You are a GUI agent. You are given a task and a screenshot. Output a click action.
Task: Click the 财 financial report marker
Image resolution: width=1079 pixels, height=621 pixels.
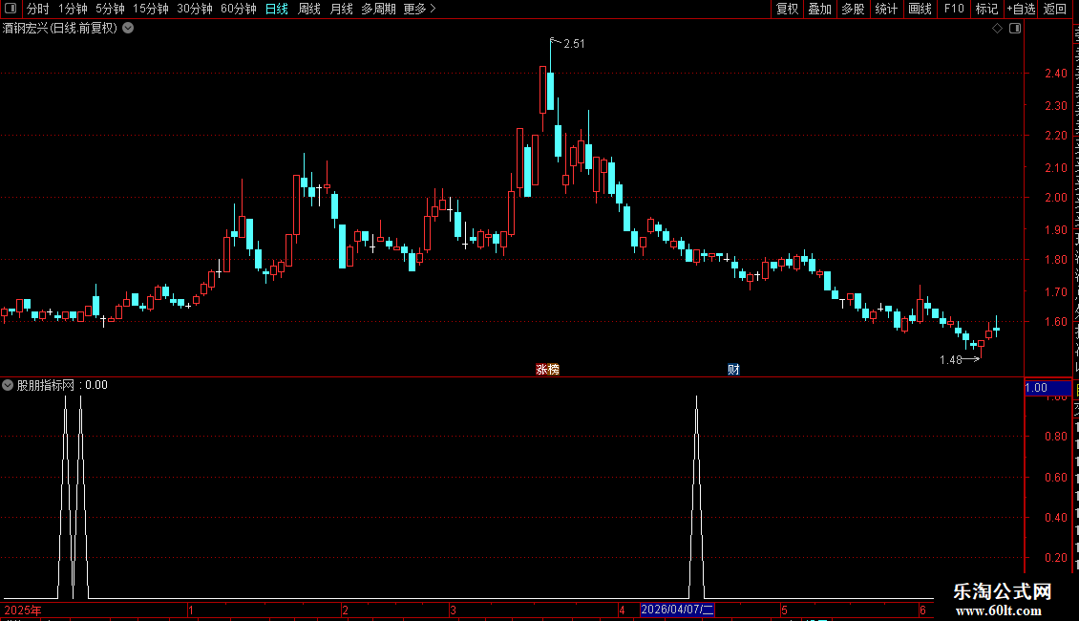click(733, 370)
